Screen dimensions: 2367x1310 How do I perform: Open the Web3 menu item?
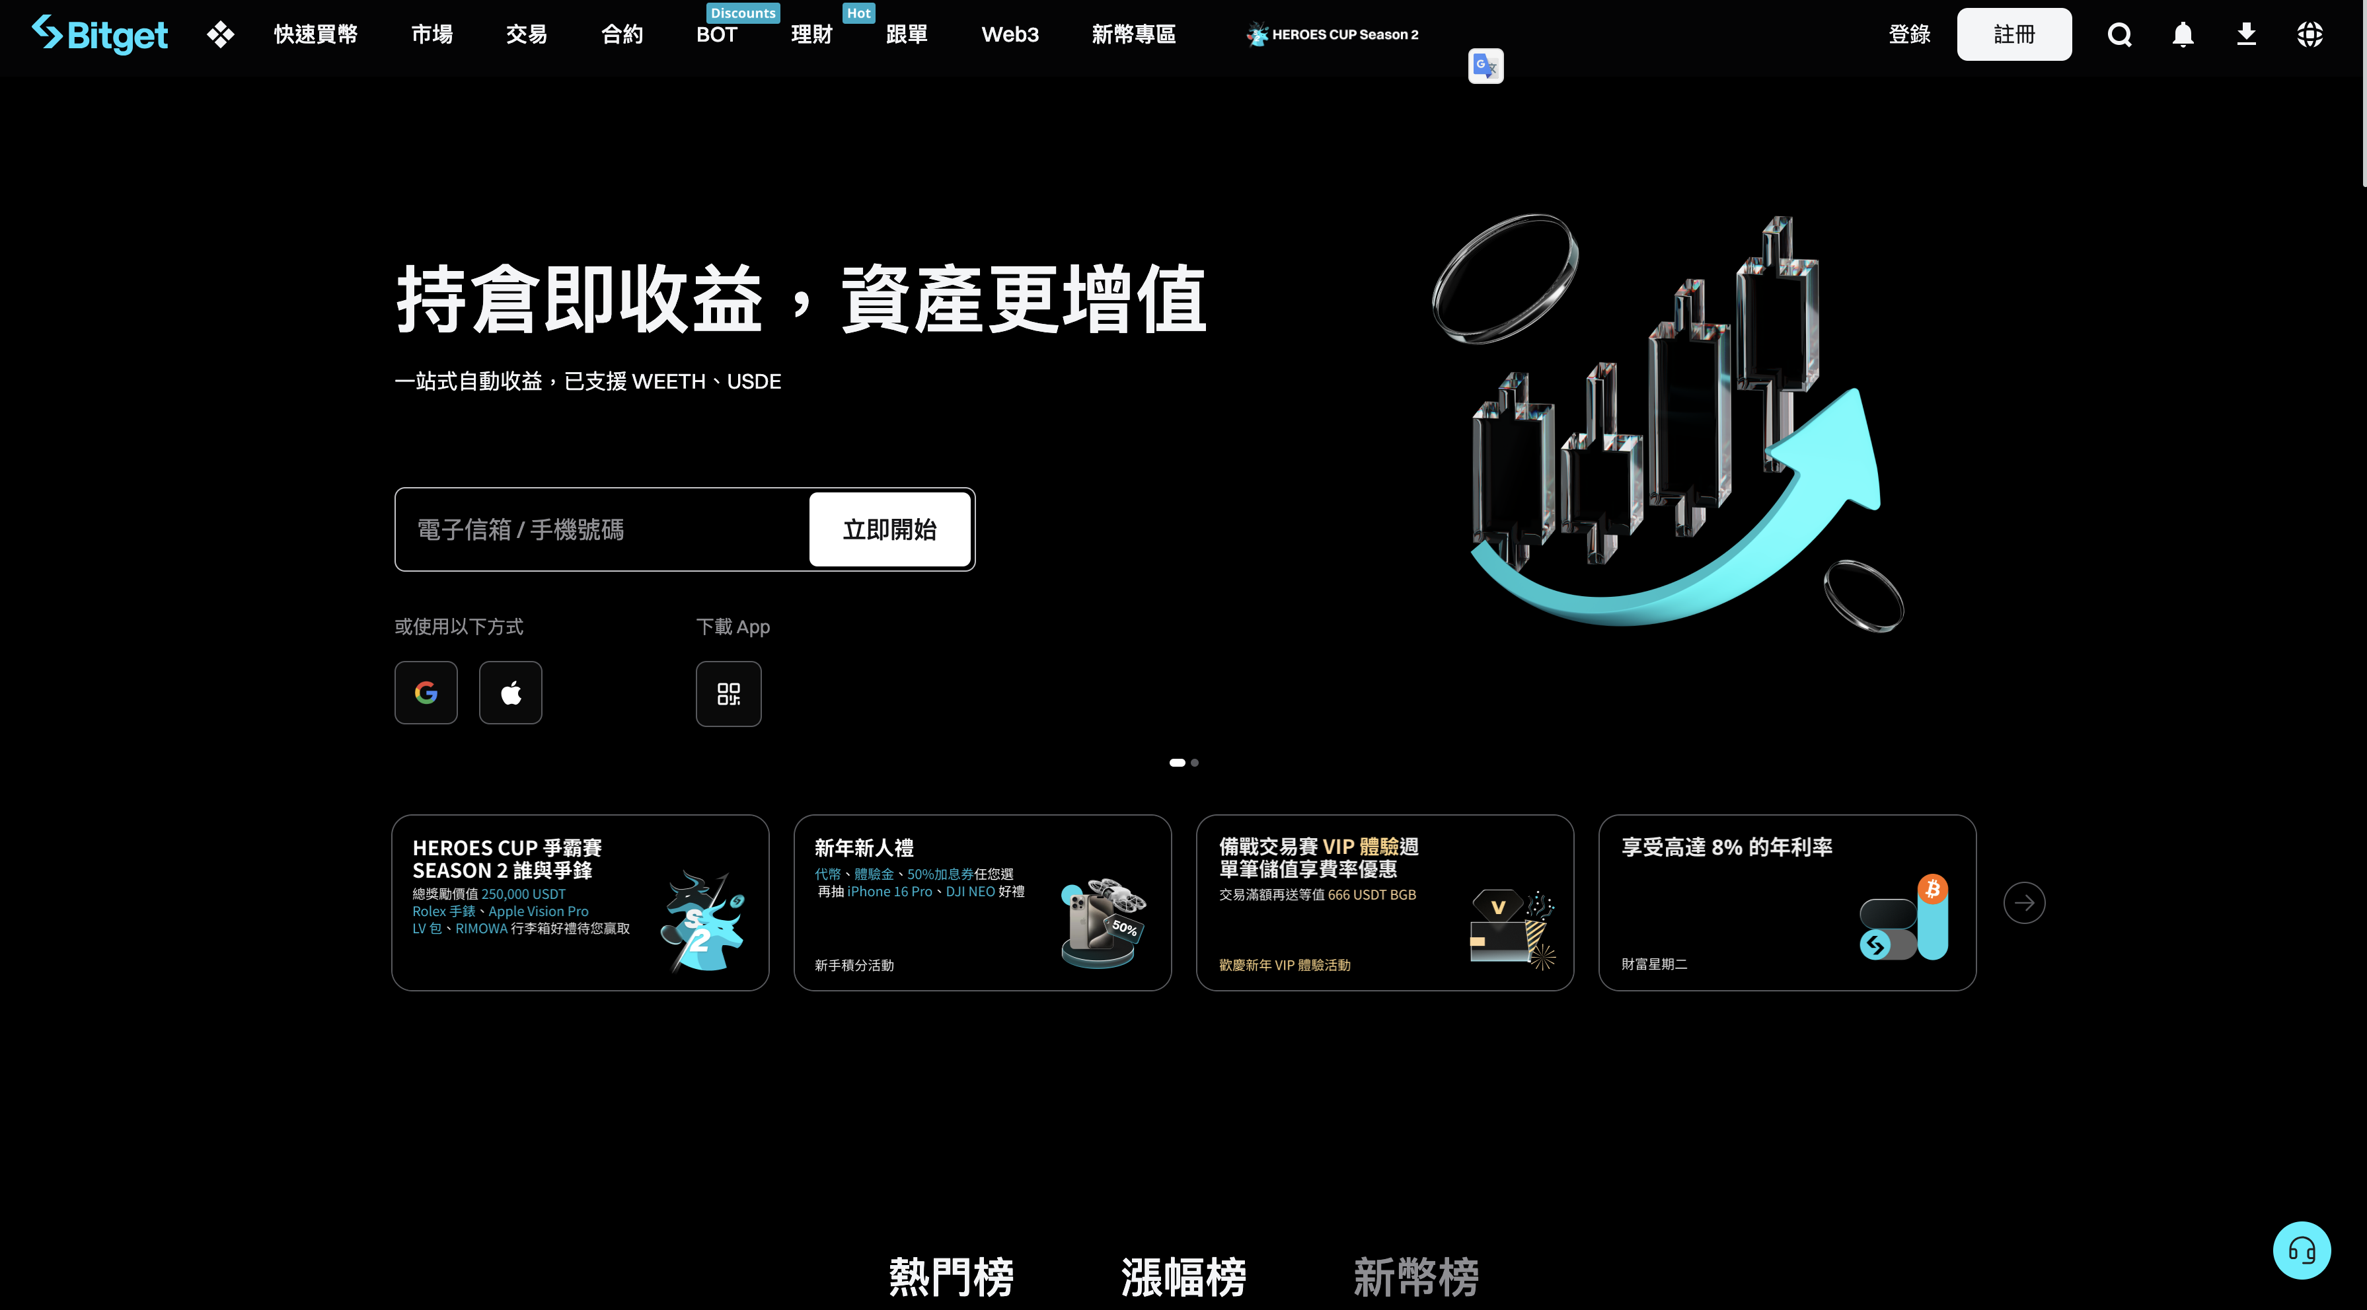1009,34
